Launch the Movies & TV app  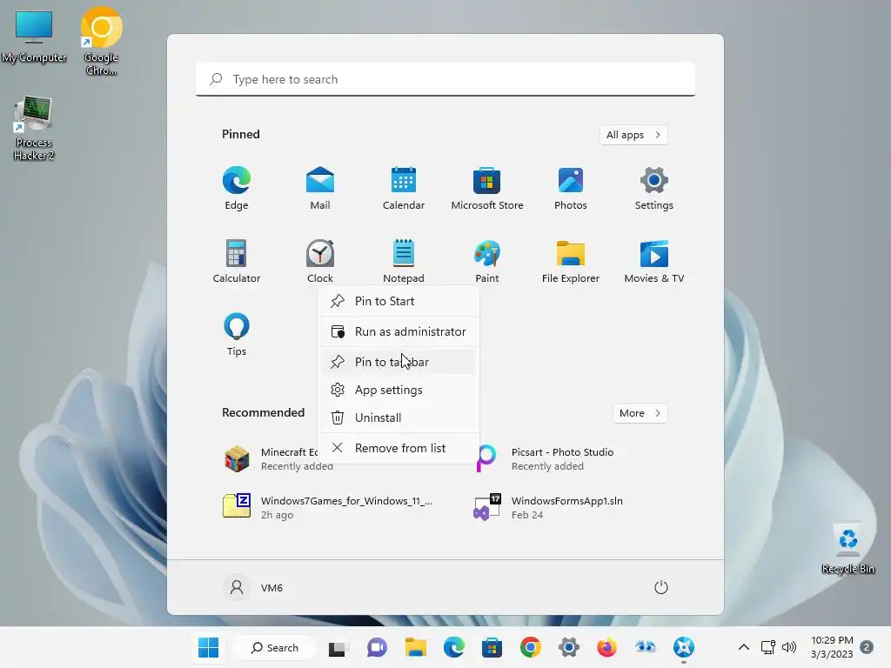(654, 261)
